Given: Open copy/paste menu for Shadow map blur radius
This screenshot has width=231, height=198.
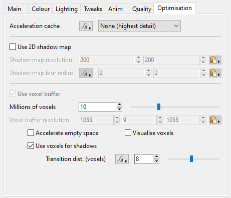Looking at the screenshot, I should click(215, 73).
